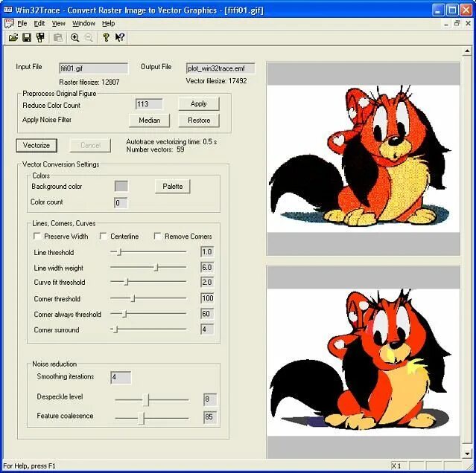
Task: Click the Feature coalesence slider
Action: [152, 419]
